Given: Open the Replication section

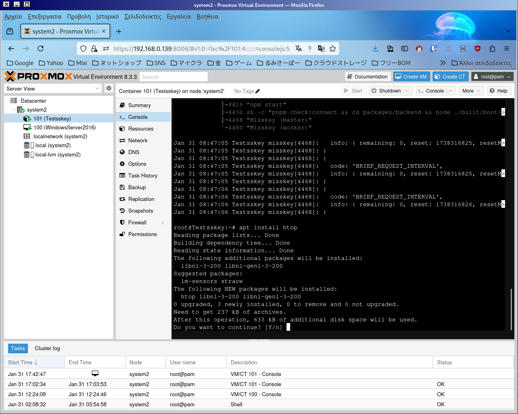Looking at the screenshot, I should (143, 199).
